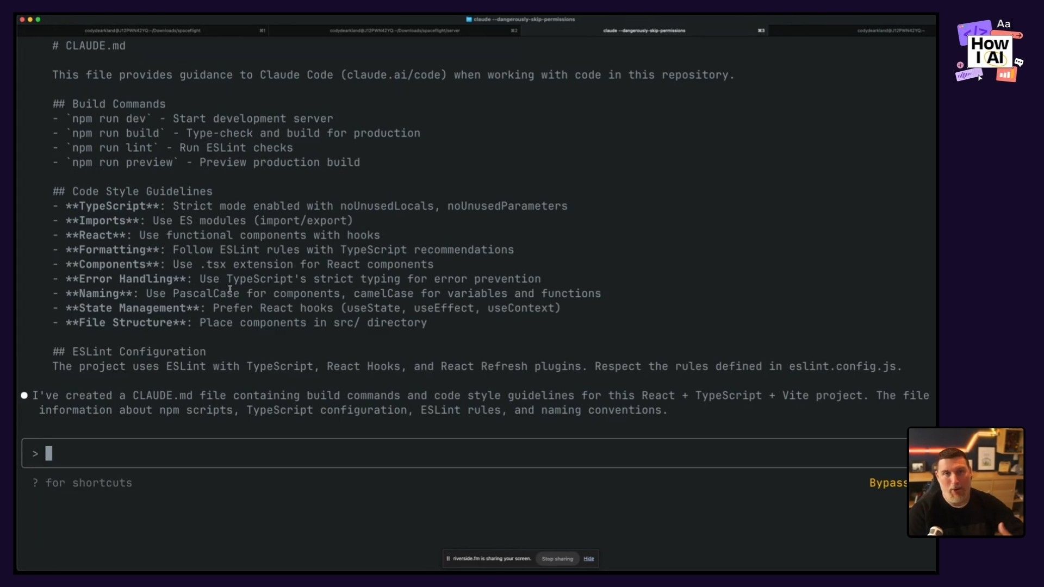Click the **Formatting** ESLint rules line
Image resolution: width=1044 pixels, height=587 pixels.
point(283,251)
